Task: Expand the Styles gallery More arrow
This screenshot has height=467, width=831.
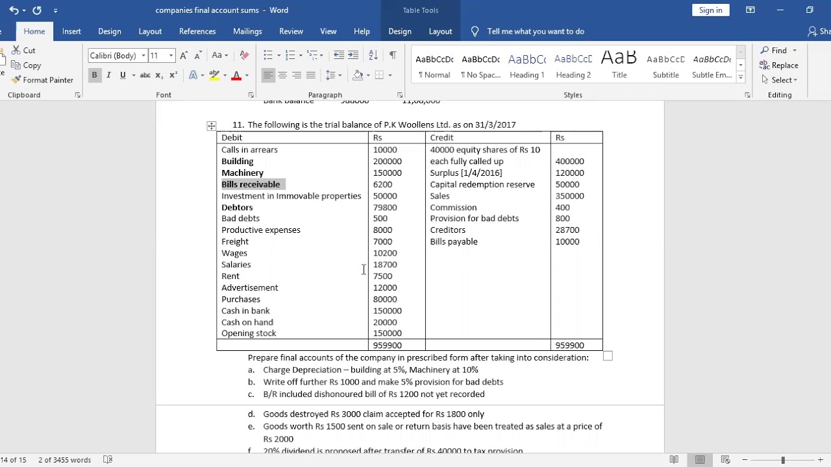Action: [x=741, y=77]
